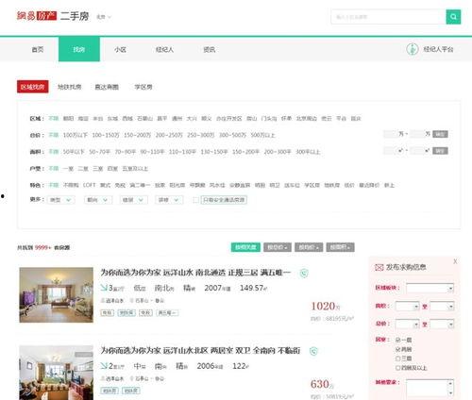Click envelope icon next to 发布求购信息

tap(379, 268)
